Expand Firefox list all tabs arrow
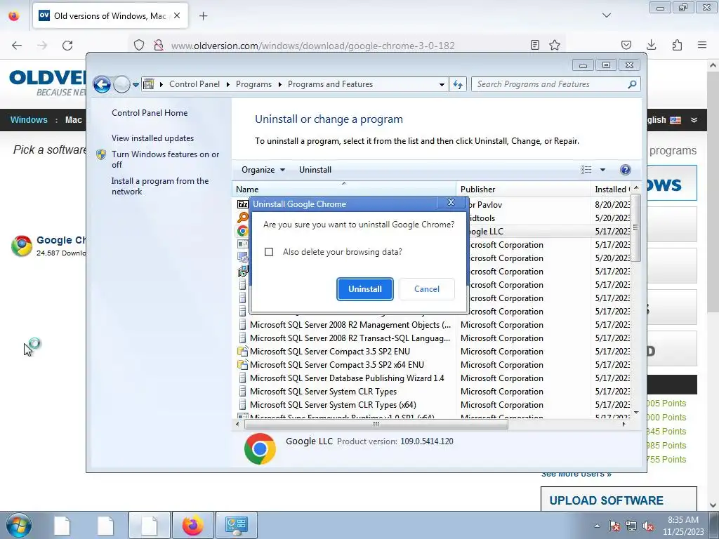This screenshot has width=719, height=539. 606,15
